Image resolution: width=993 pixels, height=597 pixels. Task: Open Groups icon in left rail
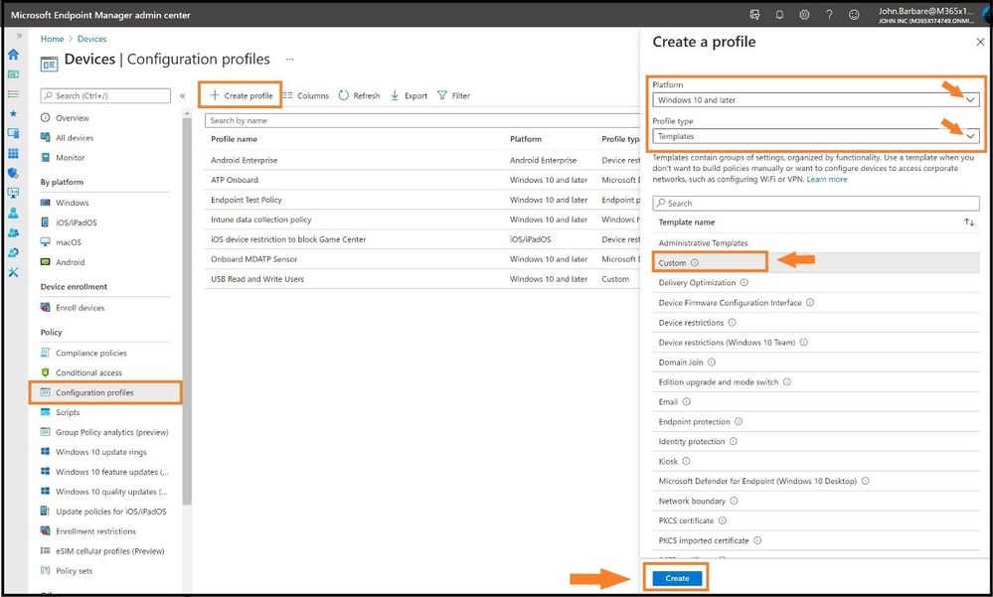point(13,232)
